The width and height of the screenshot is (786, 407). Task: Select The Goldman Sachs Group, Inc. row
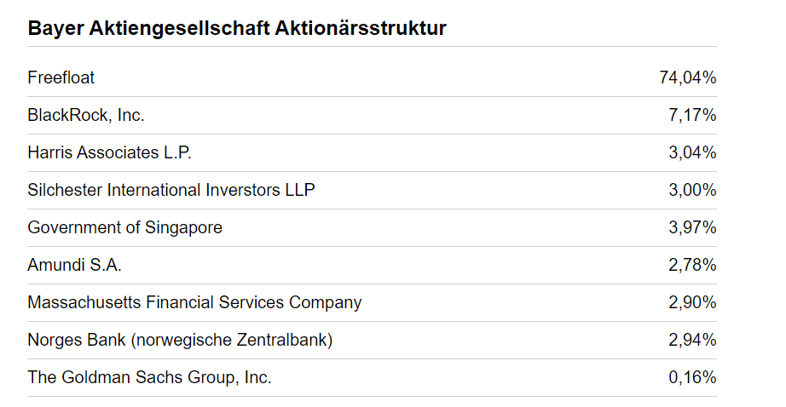[x=149, y=377]
